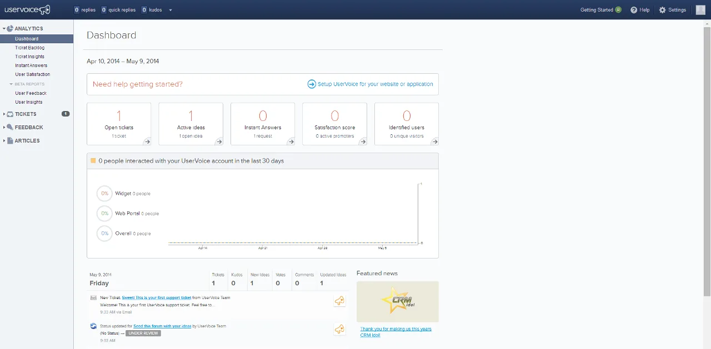Open User Insights beta report
The image size is (711, 349).
coord(29,102)
